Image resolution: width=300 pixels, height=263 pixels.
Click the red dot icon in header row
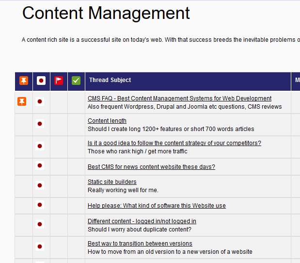pos(41,81)
